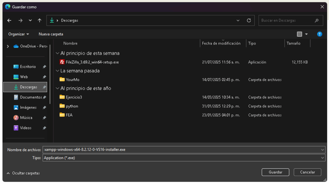Screen dimensions: 329x184
Task: Select OneDrive in the sidebar
Action: 31,46
